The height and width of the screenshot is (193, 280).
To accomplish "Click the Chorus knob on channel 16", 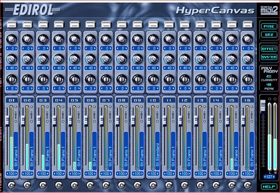I will [x=248, y=39].
